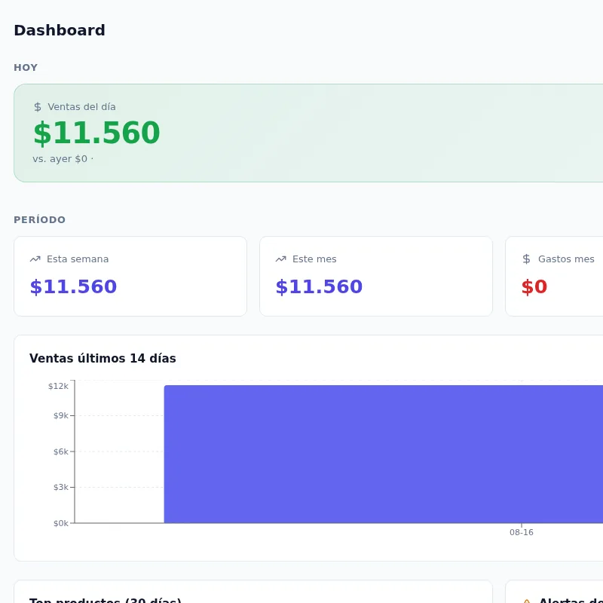Click the $11.560 value under Esta semana

73,287
